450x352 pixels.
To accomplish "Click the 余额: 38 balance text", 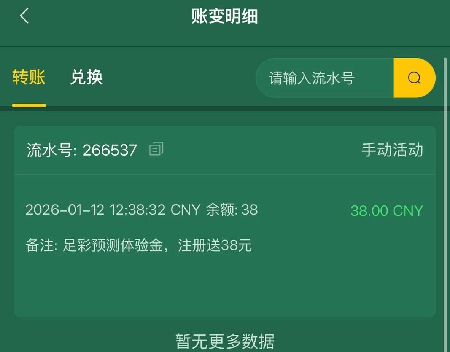I will tap(232, 210).
